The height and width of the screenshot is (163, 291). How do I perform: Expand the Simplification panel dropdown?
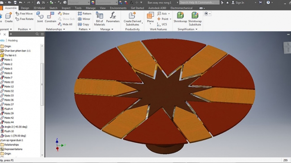coord(197,29)
